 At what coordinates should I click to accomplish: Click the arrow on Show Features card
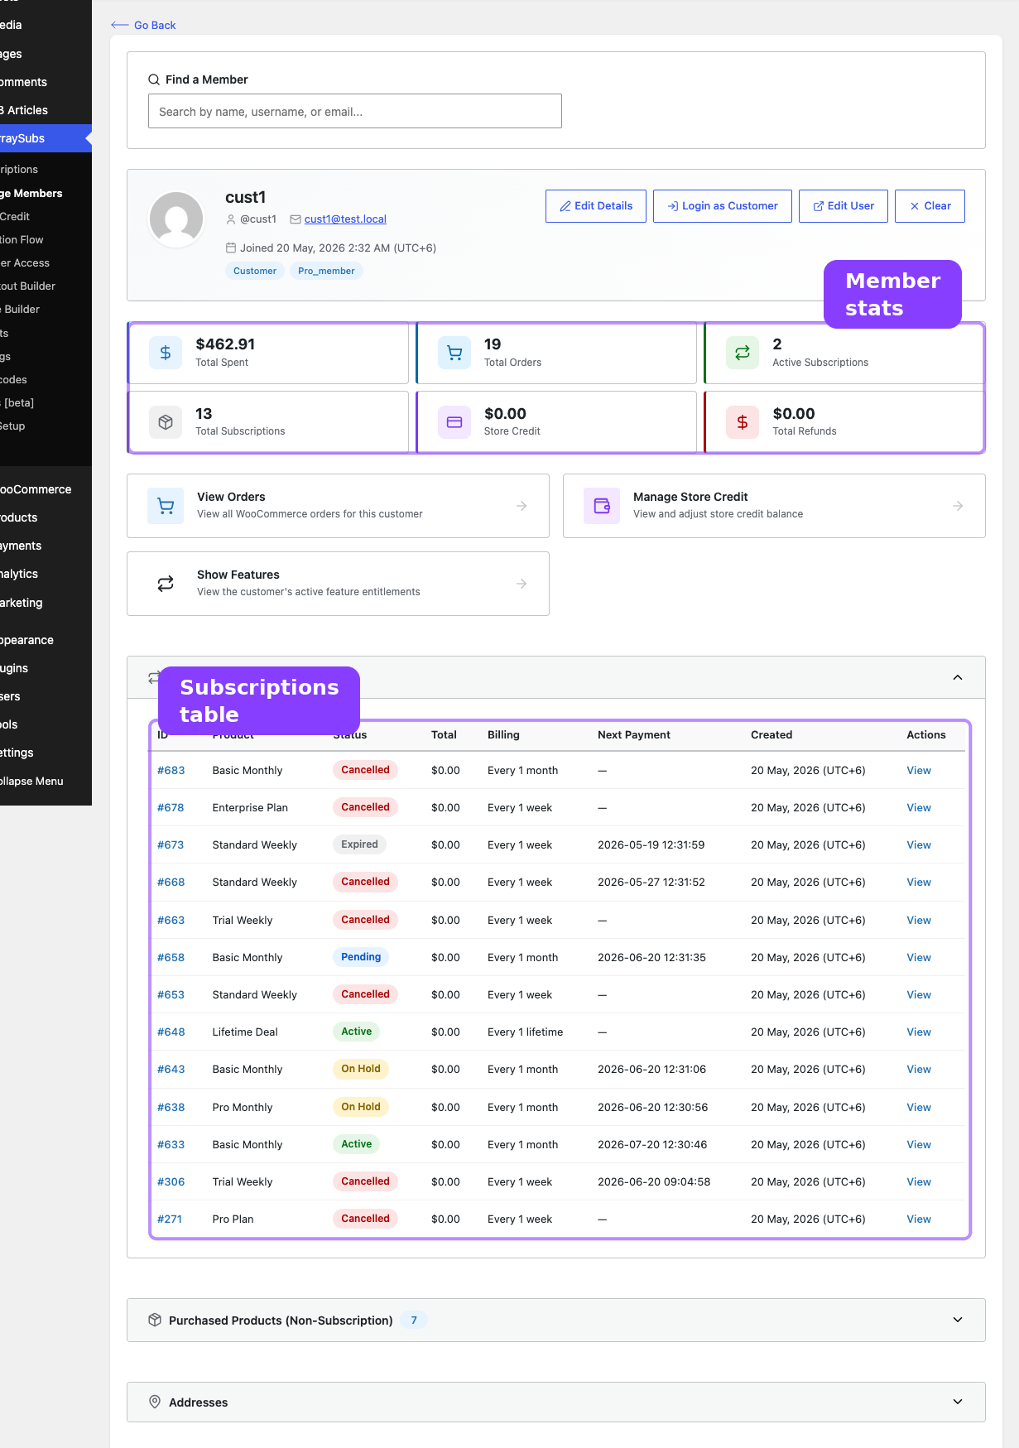coord(522,584)
